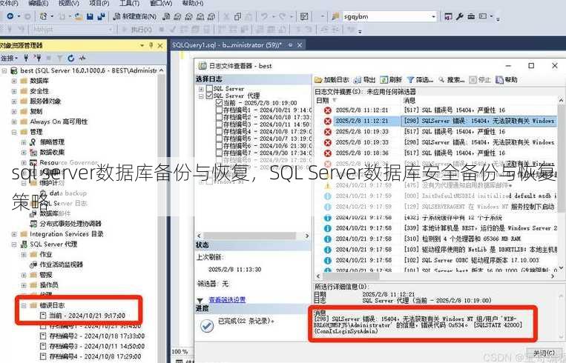Click the 查看筛选设置 link
The height and width of the screenshot is (363, 566).
click(x=228, y=299)
